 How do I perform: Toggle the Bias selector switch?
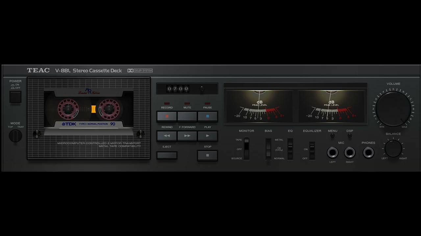(269, 149)
